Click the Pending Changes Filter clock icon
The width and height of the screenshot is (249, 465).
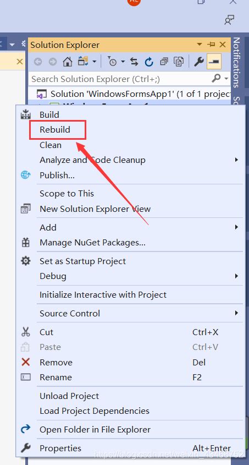coord(113,62)
